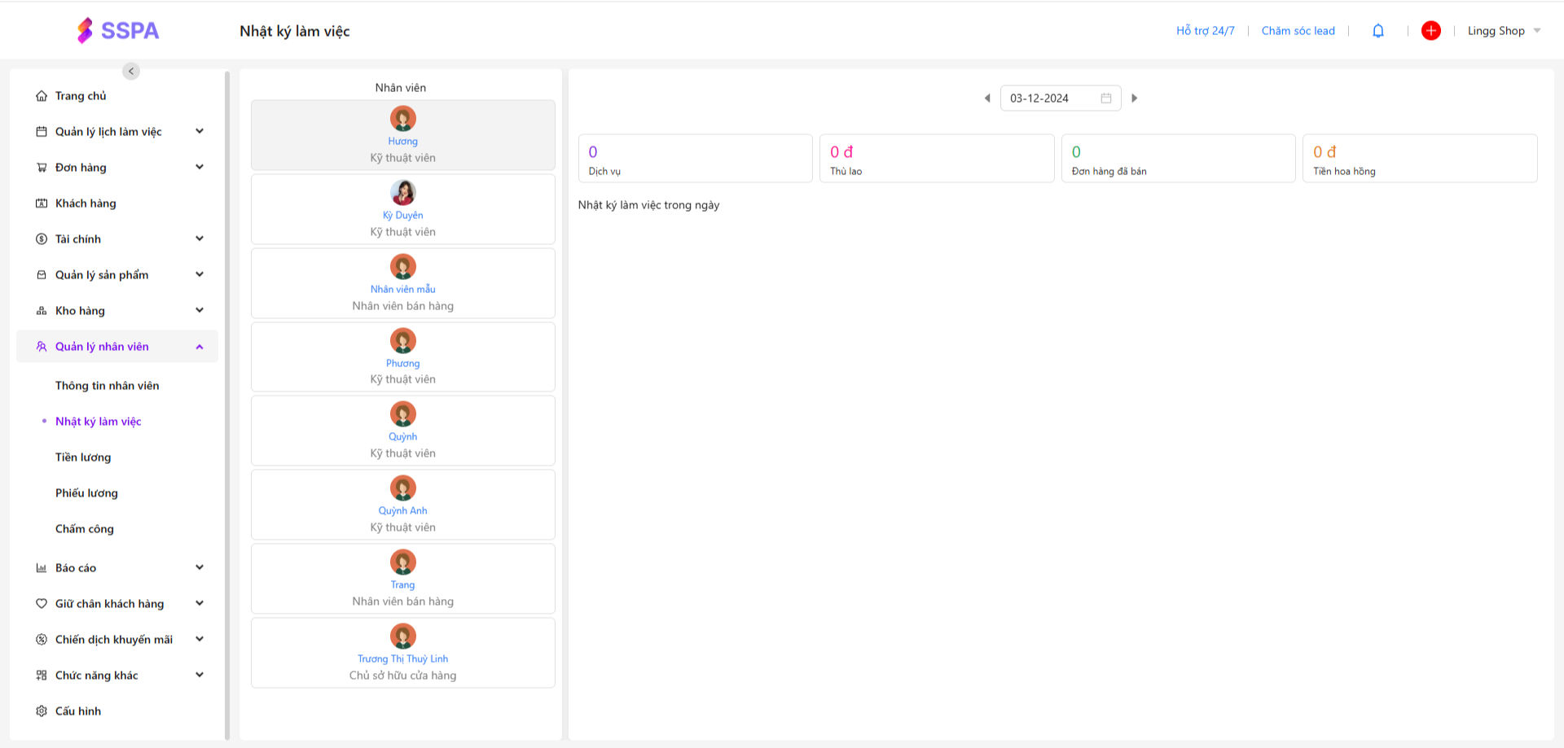Select employee name Nhân viên mẫu
This screenshot has width=1564, height=748.
[x=403, y=290]
